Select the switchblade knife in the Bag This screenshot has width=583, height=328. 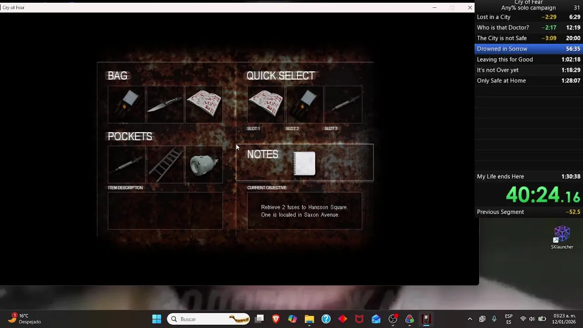(x=165, y=104)
